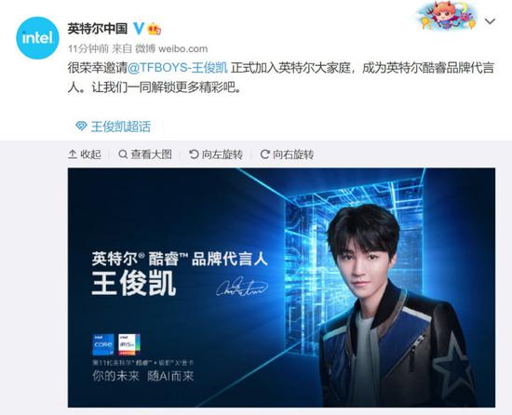Click the 王俊凯 endorsement poster image
512x415 pixels.
(x=281, y=288)
